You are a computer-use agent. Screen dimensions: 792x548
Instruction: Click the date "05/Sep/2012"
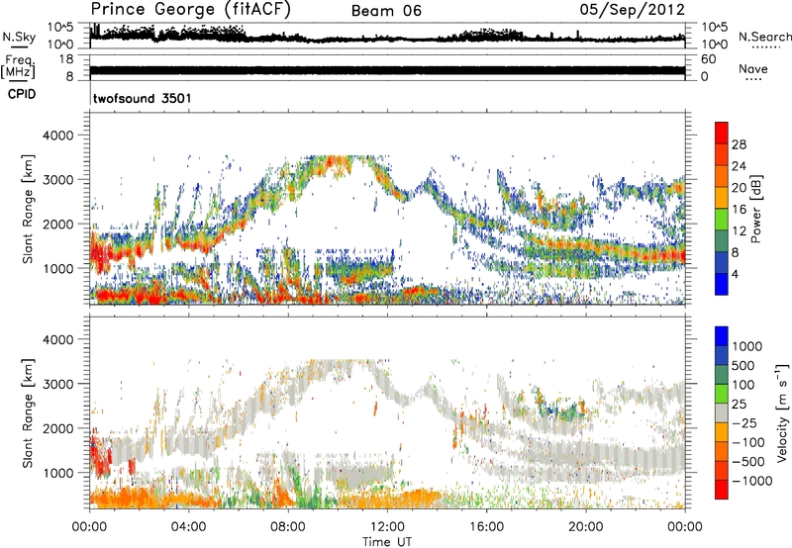click(632, 9)
